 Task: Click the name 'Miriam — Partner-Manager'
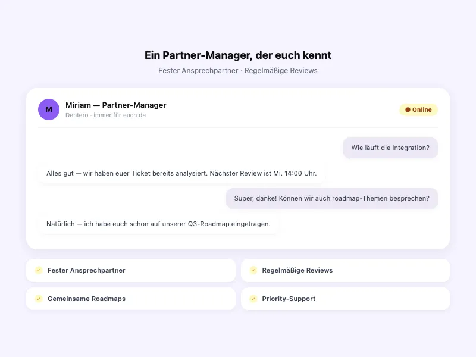pyautogui.click(x=116, y=105)
